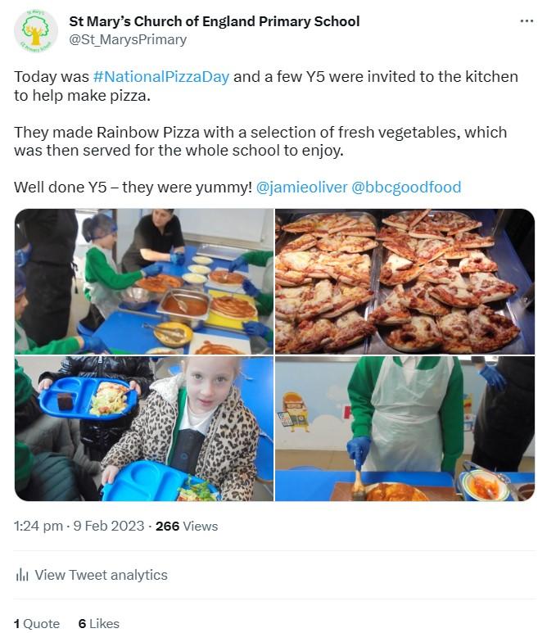This screenshot has height=633, width=547.
Task: Open photo of girl in leopard print coat
Action: (144, 428)
